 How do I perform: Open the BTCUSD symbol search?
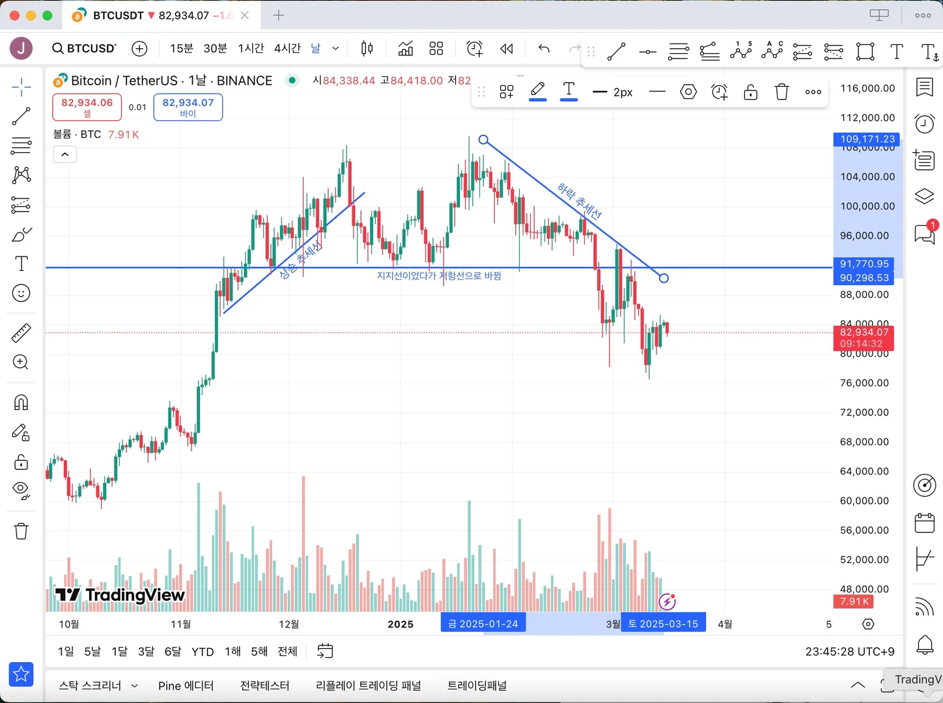(x=84, y=49)
